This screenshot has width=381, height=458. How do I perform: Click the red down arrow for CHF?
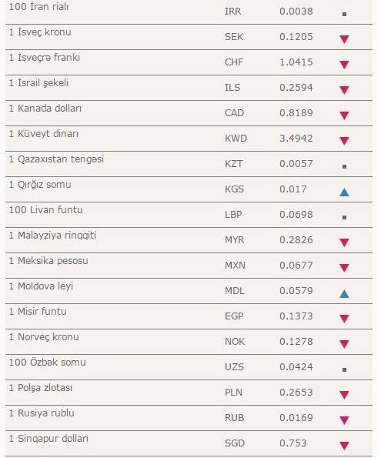[344, 64]
